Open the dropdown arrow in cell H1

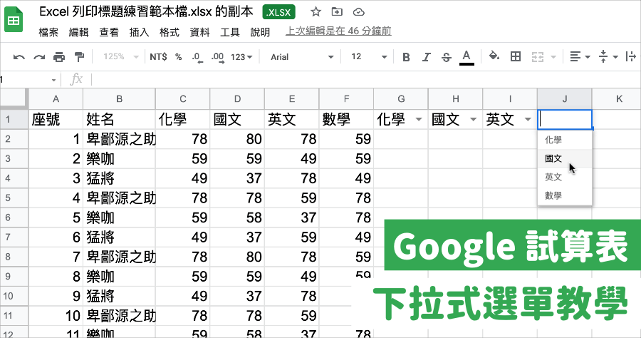click(474, 120)
